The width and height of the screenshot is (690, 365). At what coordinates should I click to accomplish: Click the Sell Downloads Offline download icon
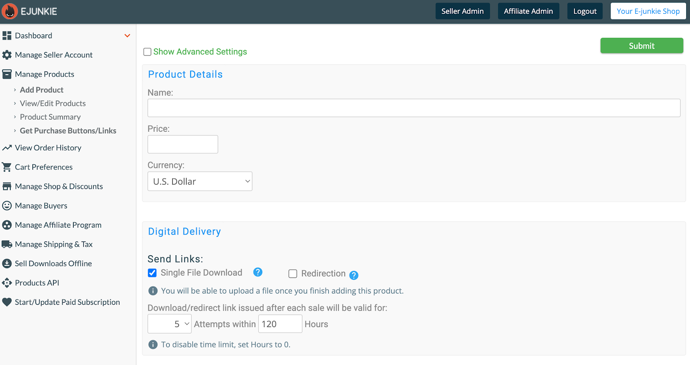pos(7,263)
